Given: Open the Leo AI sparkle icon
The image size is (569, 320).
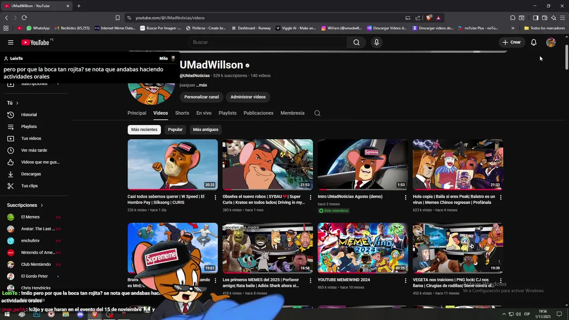Looking at the screenshot, I should 553,18.
